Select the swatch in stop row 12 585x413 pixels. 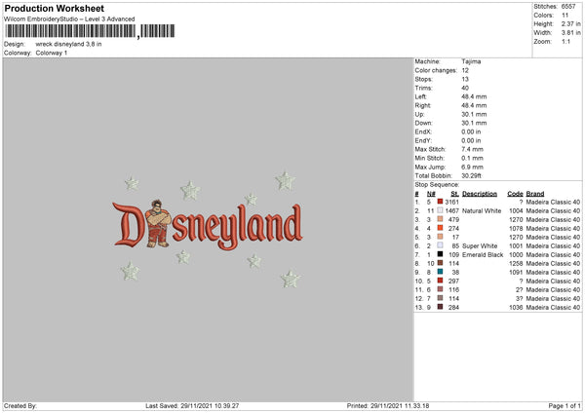[441, 298]
